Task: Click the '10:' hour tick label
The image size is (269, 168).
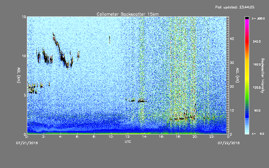Action: pos(111,137)
